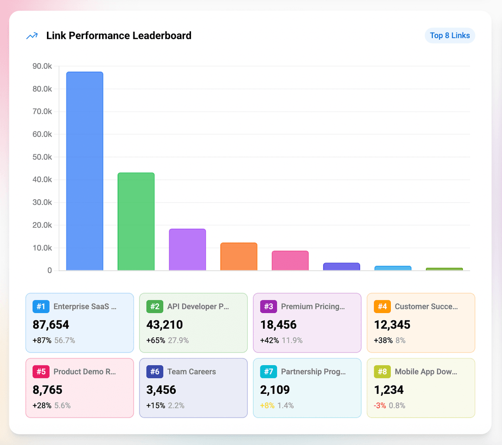The image size is (502, 445).
Task: Open the Top 8 Links filter
Action: 449,35
